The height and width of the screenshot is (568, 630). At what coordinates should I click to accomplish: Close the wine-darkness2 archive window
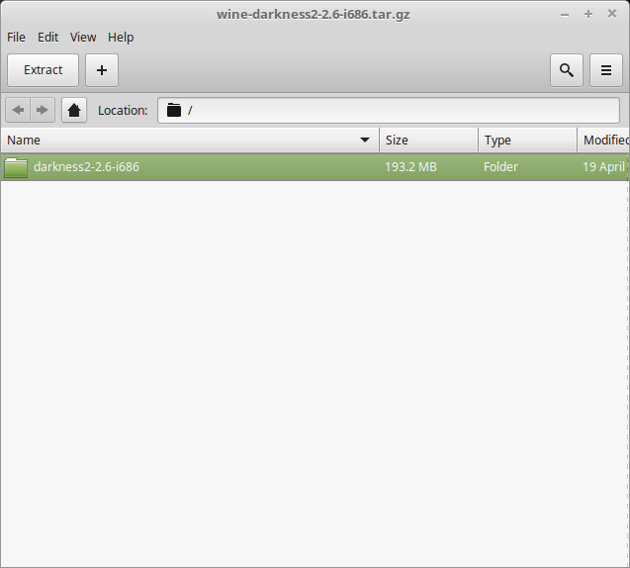pos(612,14)
